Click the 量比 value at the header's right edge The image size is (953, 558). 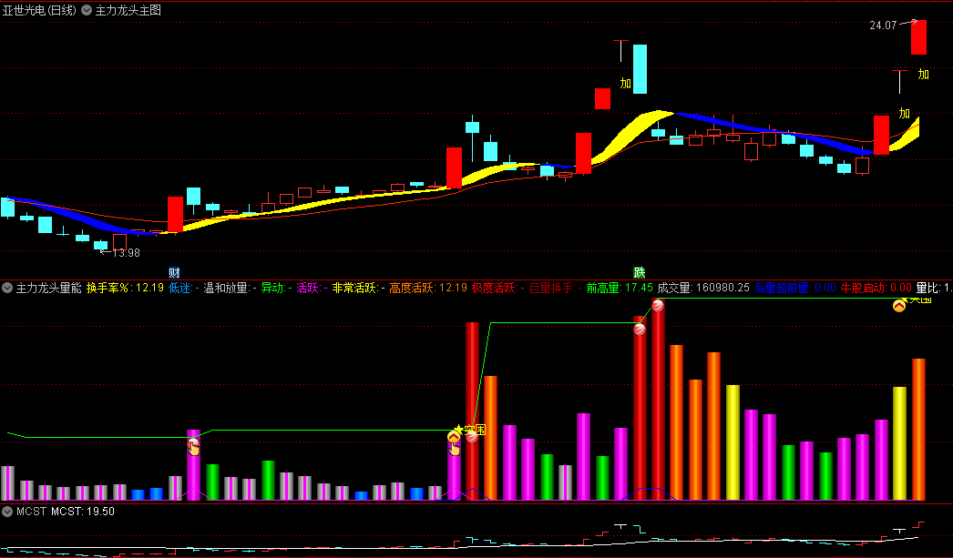coord(934,288)
